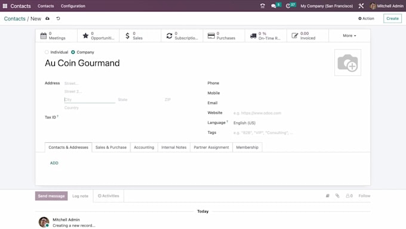This screenshot has width=406, height=229.
Task: Click the Follow link
Action: (364, 196)
